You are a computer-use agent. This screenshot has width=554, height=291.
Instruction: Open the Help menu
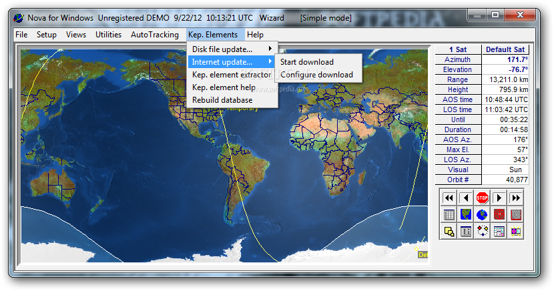[x=255, y=35]
